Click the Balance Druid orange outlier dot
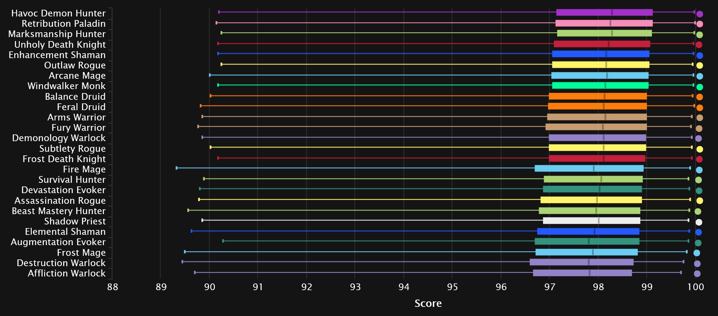Viewport: 718px width, 316px height. [699, 97]
